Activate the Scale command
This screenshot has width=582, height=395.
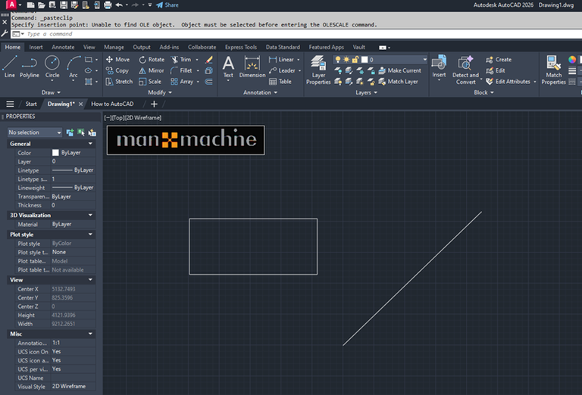(x=150, y=82)
